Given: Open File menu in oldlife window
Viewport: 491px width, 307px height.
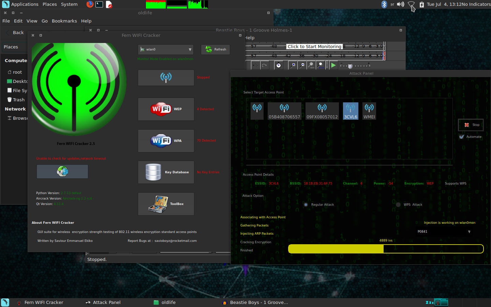Looking at the screenshot, I should pos(6,21).
